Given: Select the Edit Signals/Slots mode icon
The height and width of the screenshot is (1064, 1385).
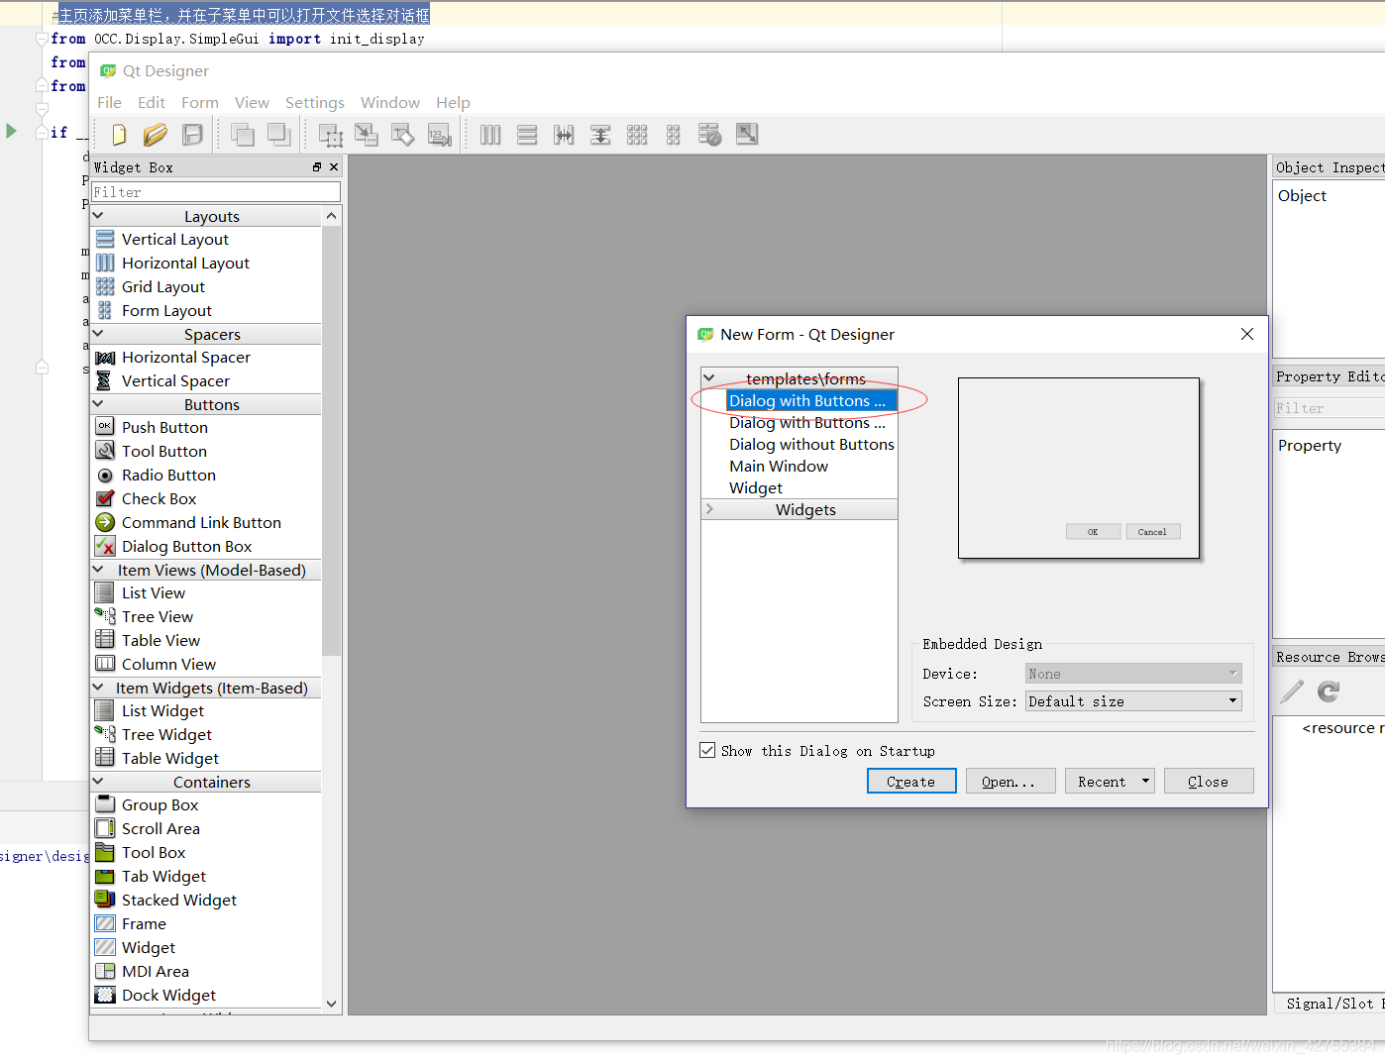Looking at the screenshot, I should [367, 135].
